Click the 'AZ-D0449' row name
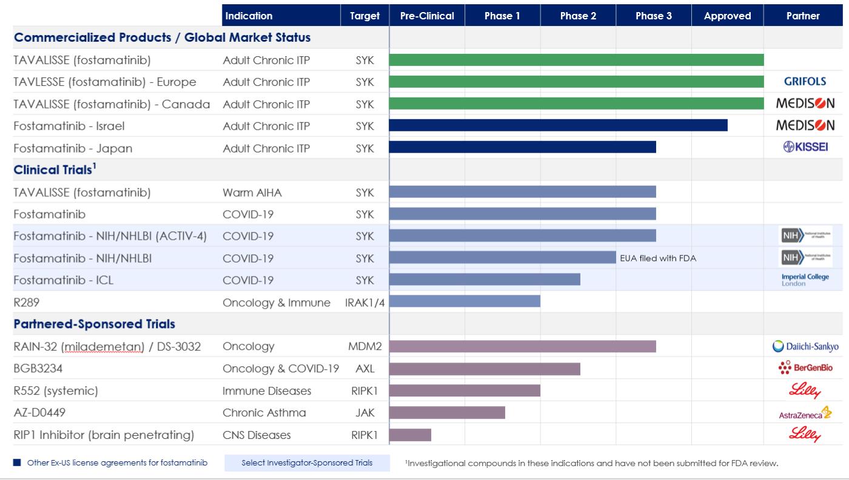This screenshot has width=849, height=480. [40, 413]
